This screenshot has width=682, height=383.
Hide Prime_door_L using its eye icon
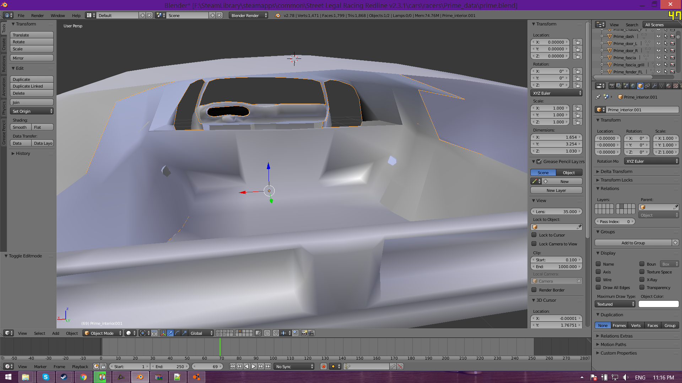click(x=658, y=43)
